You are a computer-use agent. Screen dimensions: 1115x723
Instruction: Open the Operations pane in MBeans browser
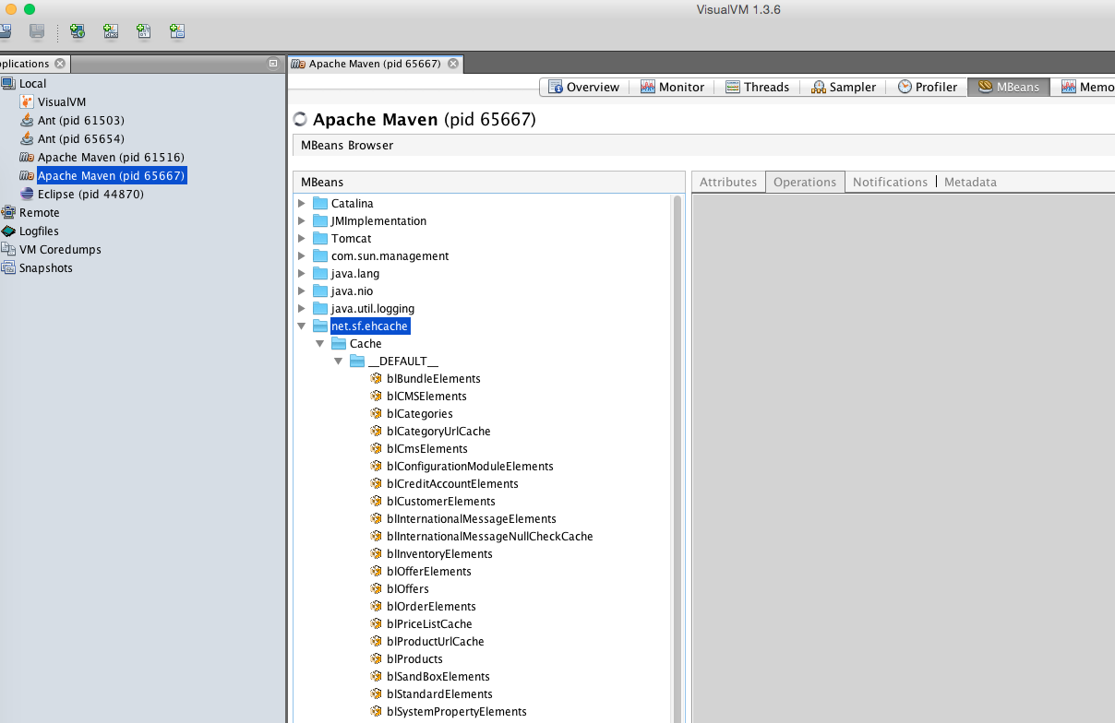point(805,182)
